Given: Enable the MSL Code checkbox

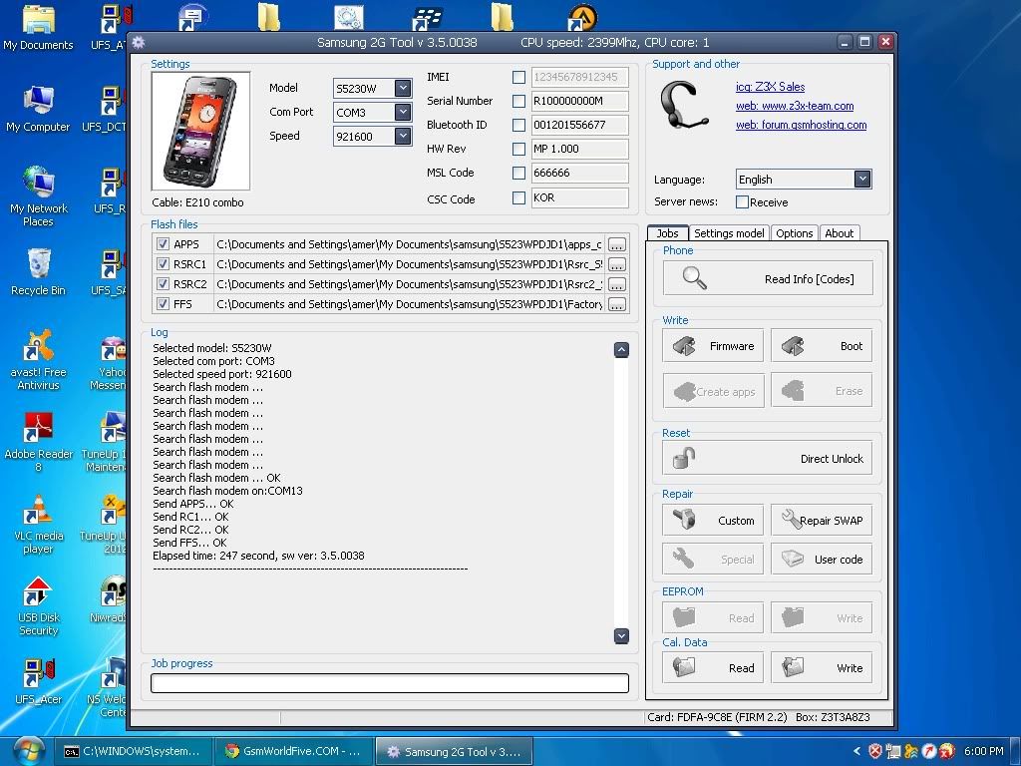Looking at the screenshot, I should 518,174.
